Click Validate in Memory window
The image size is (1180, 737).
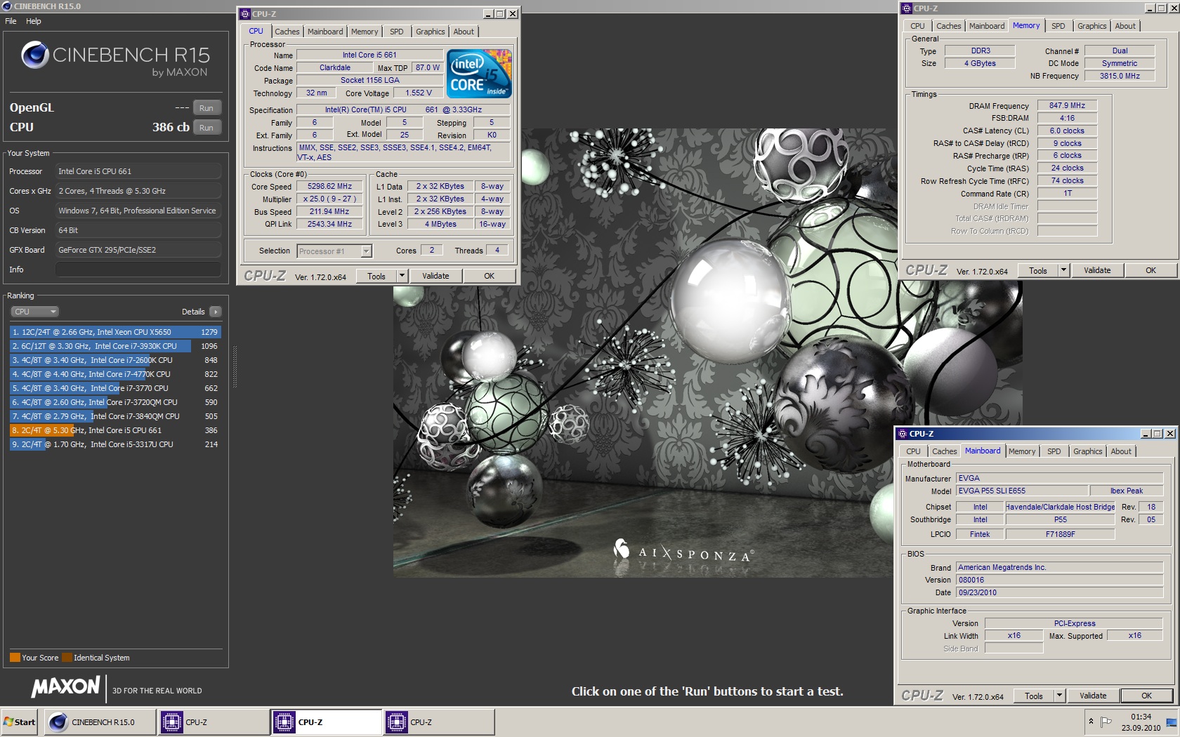click(1097, 270)
